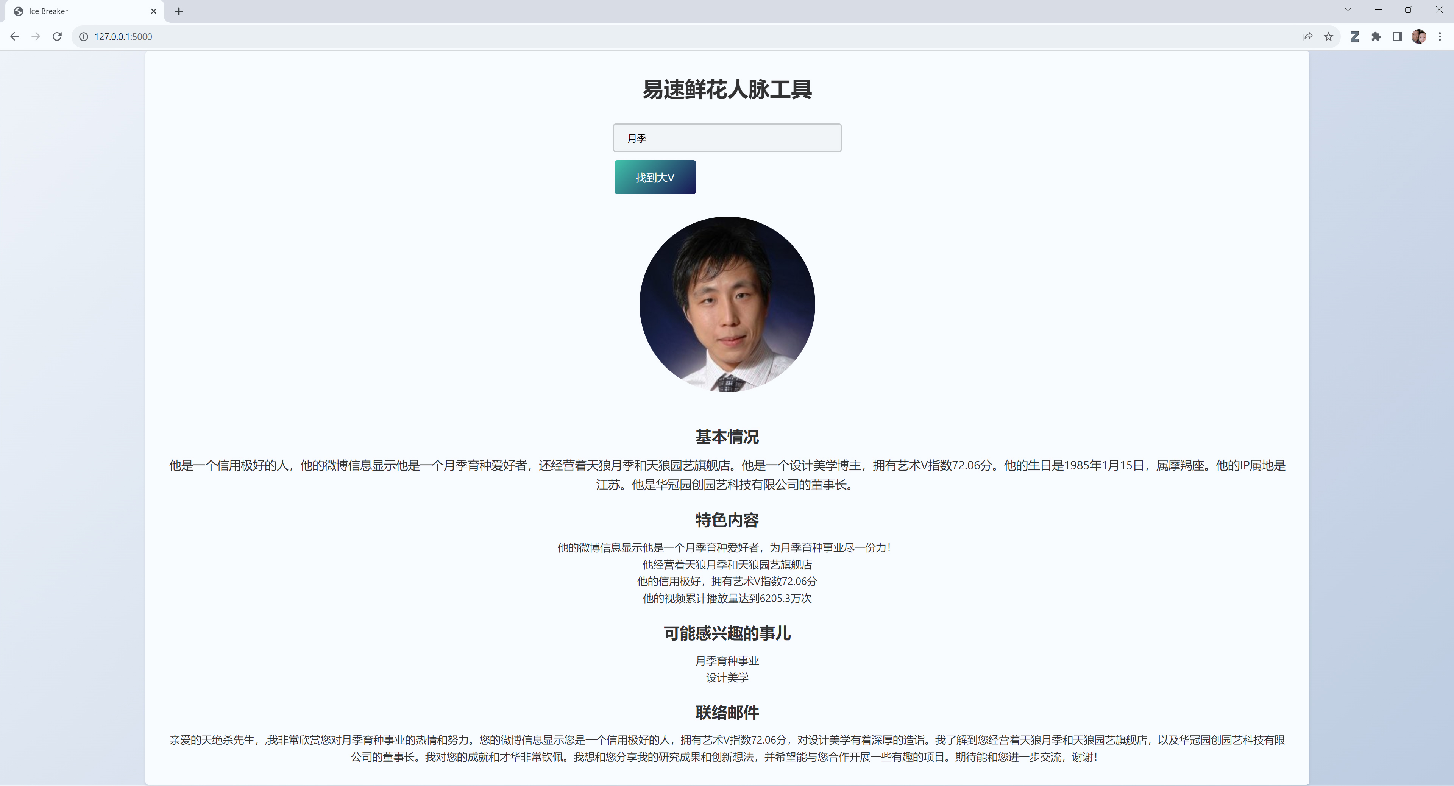View site information icon
The image size is (1454, 786).
(84, 37)
